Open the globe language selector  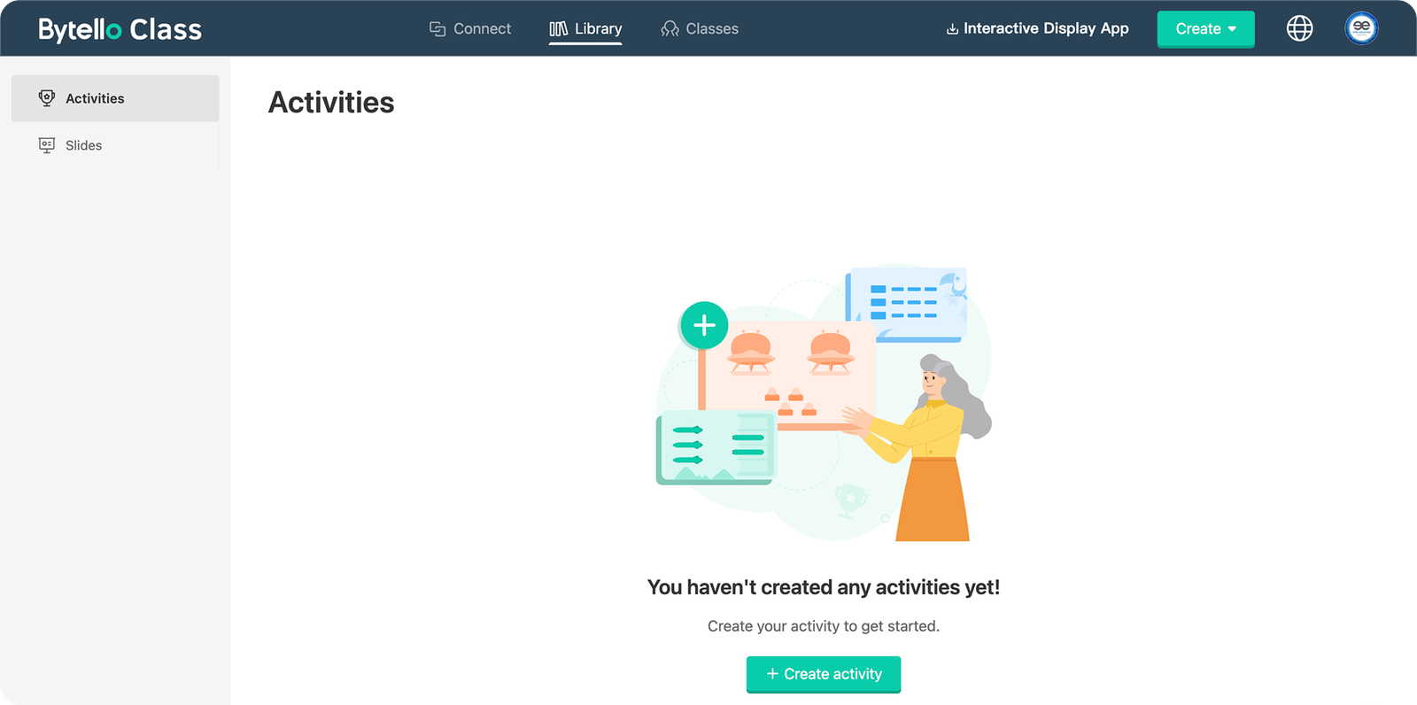coord(1299,28)
